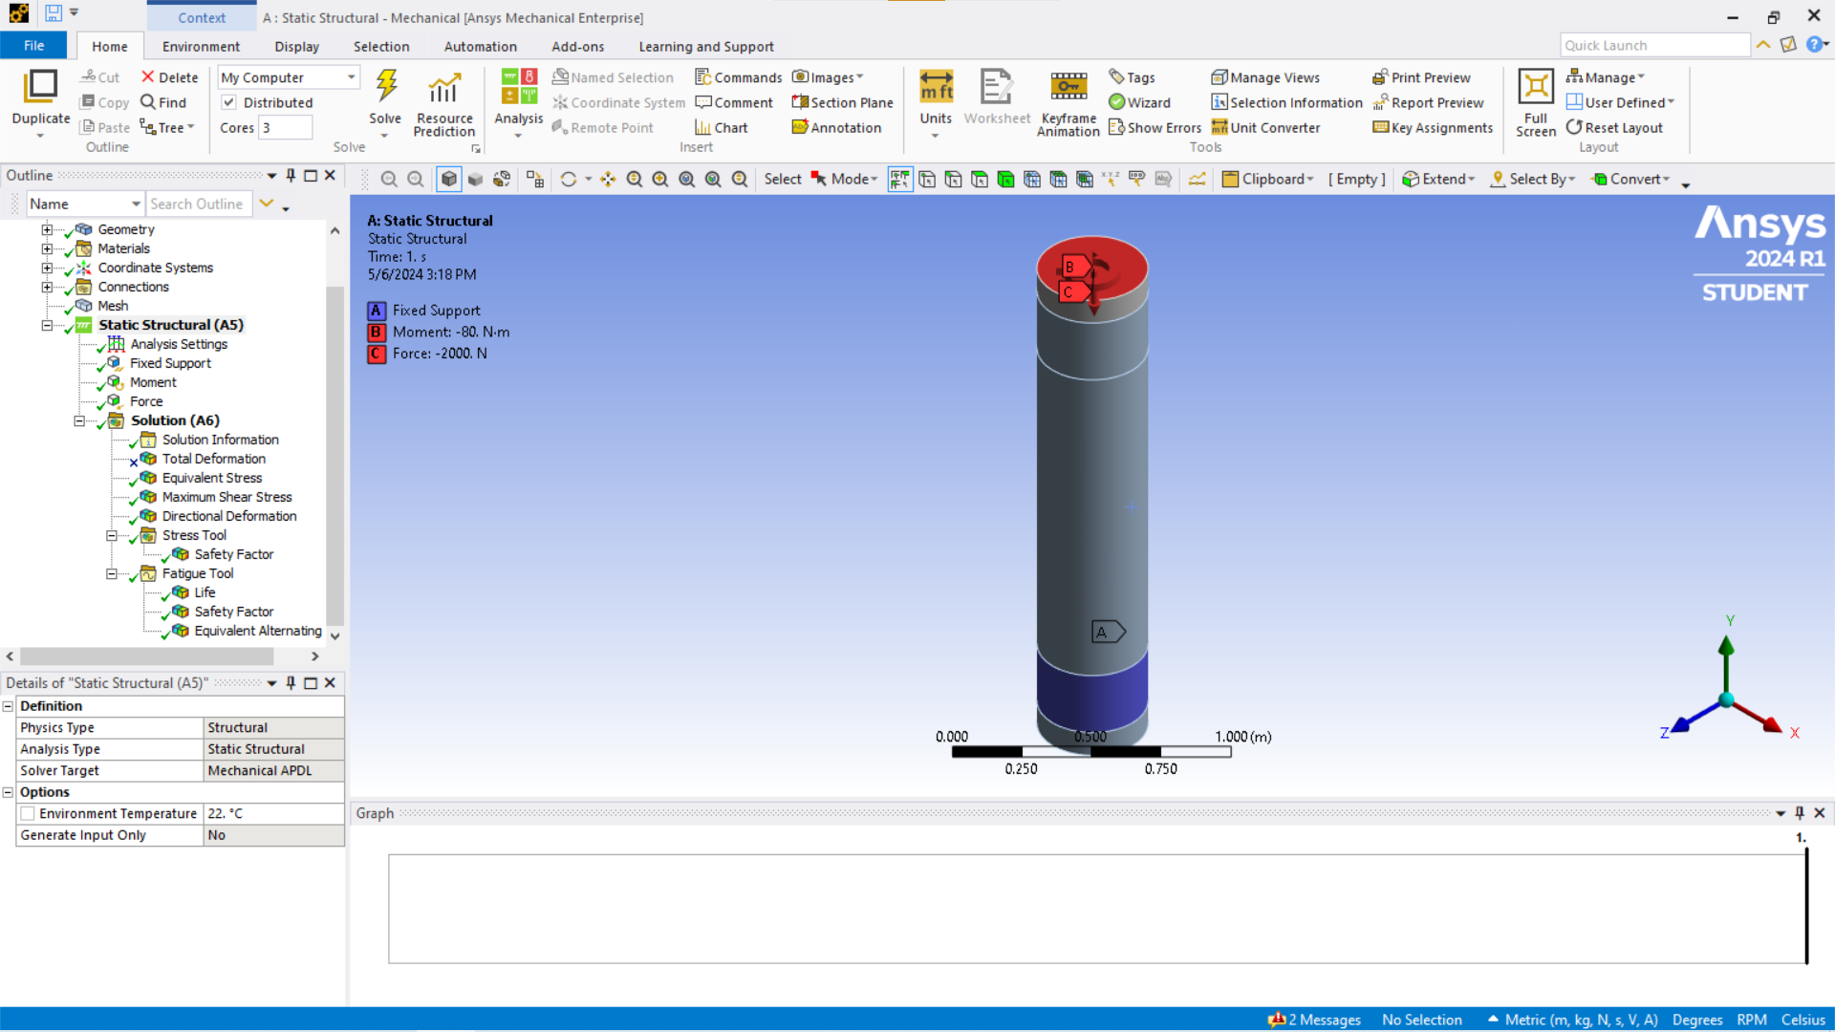Click the Full Screen icon
The width and height of the screenshot is (1835, 1032).
point(1535,88)
